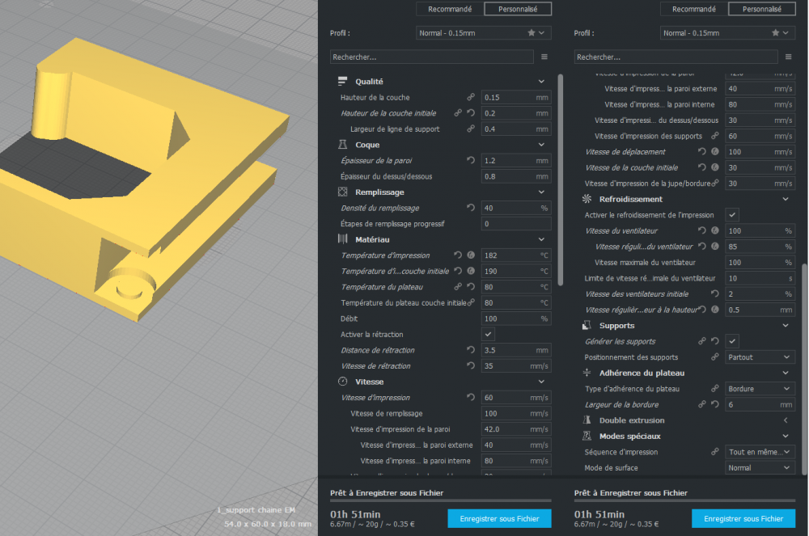Collapse the Matériau settings category
This screenshot has width=809, height=536.
click(x=541, y=239)
